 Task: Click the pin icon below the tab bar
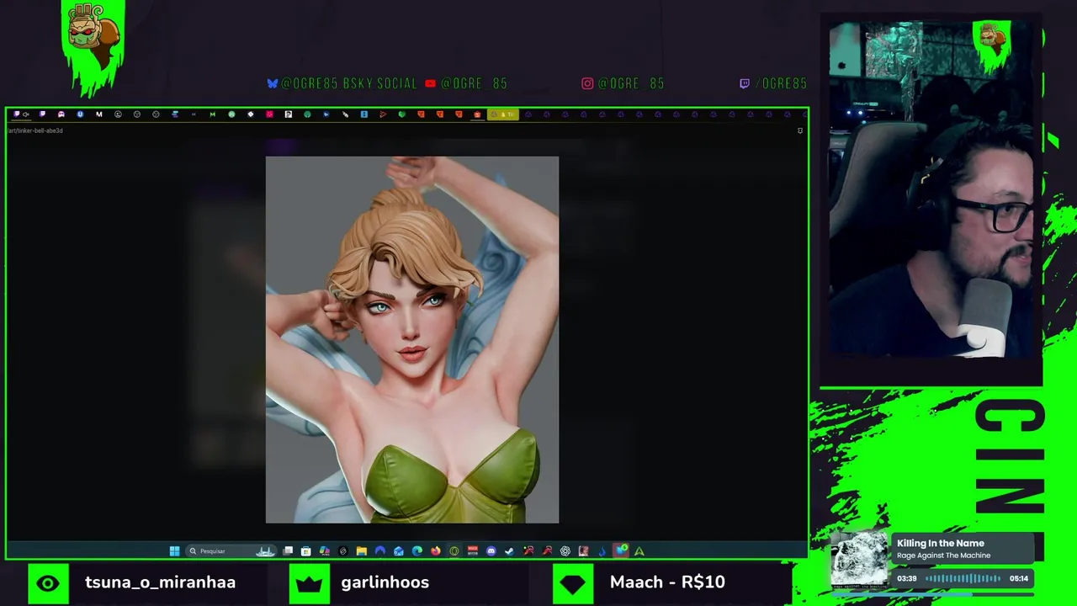click(800, 130)
